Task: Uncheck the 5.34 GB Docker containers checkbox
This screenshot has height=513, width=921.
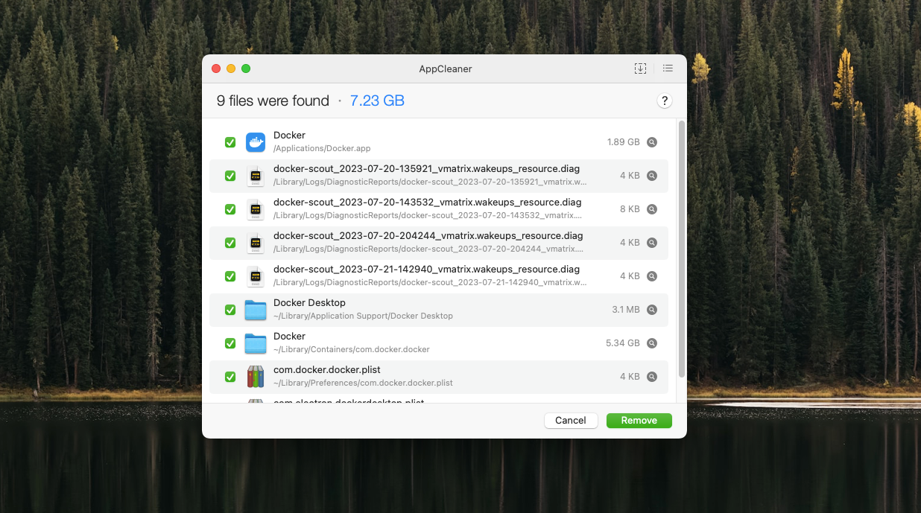Action: pos(230,342)
